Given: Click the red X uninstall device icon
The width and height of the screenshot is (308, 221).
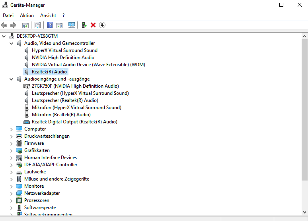Looking at the screenshot, I should 93,25.
